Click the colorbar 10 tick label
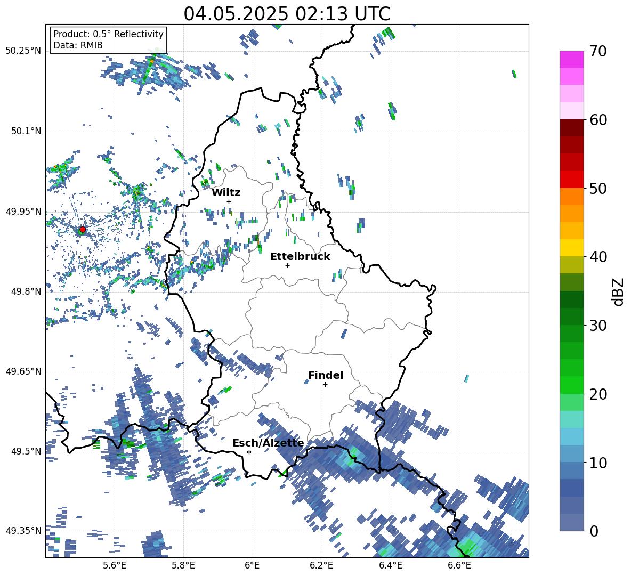 pyautogui.click(x=598, y=463)
